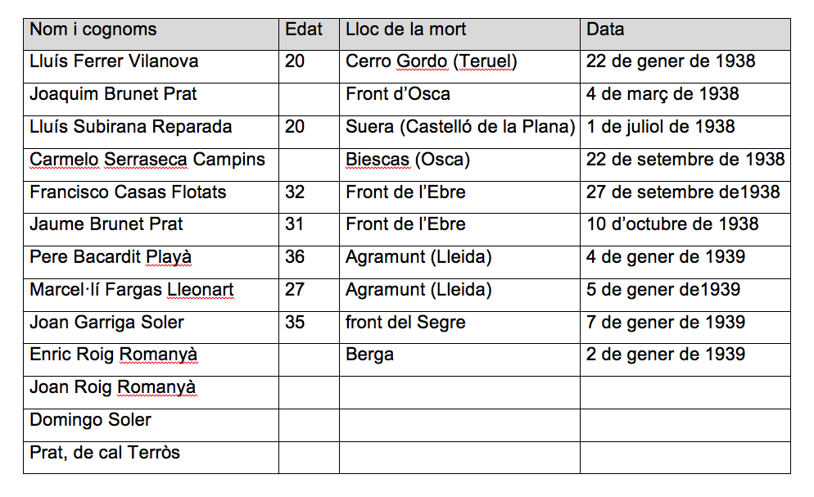Click the date '27 de setembre de1938'
Image resolution: width=814 pixels, height=497 pixels.
click(683, 192)
